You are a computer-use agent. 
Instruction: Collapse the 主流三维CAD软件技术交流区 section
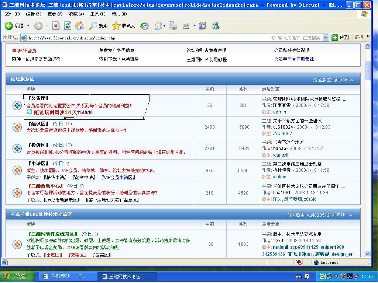(351, 215)
